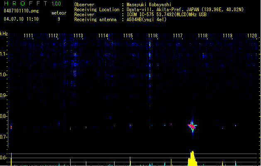Click the 1115 time axis label

(128, 36)
